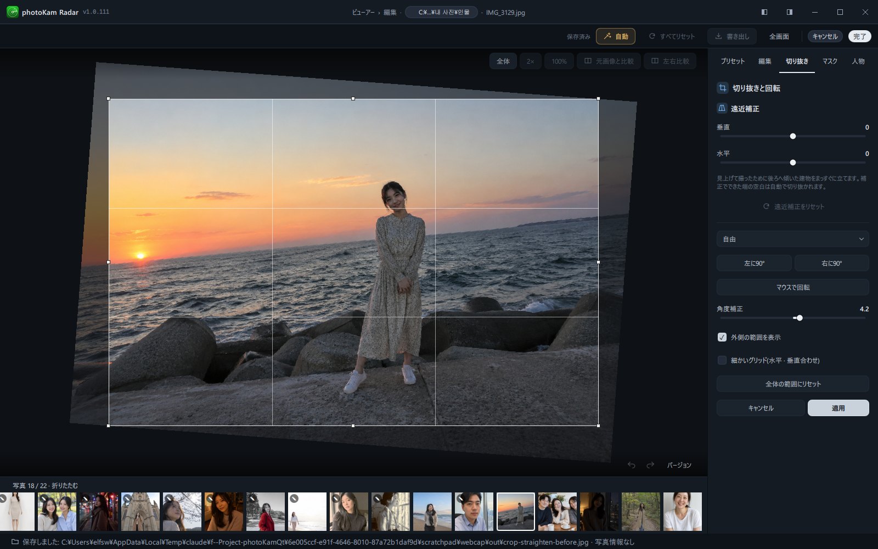The height and width of the screenshot is (549, 878).
Task: Click the 右に90° rotate button
Action: pos(831,263)
